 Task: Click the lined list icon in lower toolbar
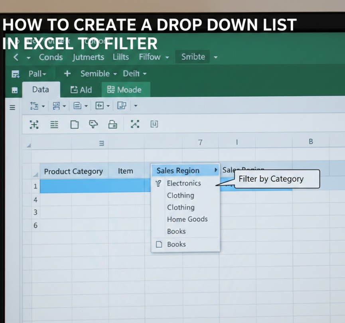54,125
